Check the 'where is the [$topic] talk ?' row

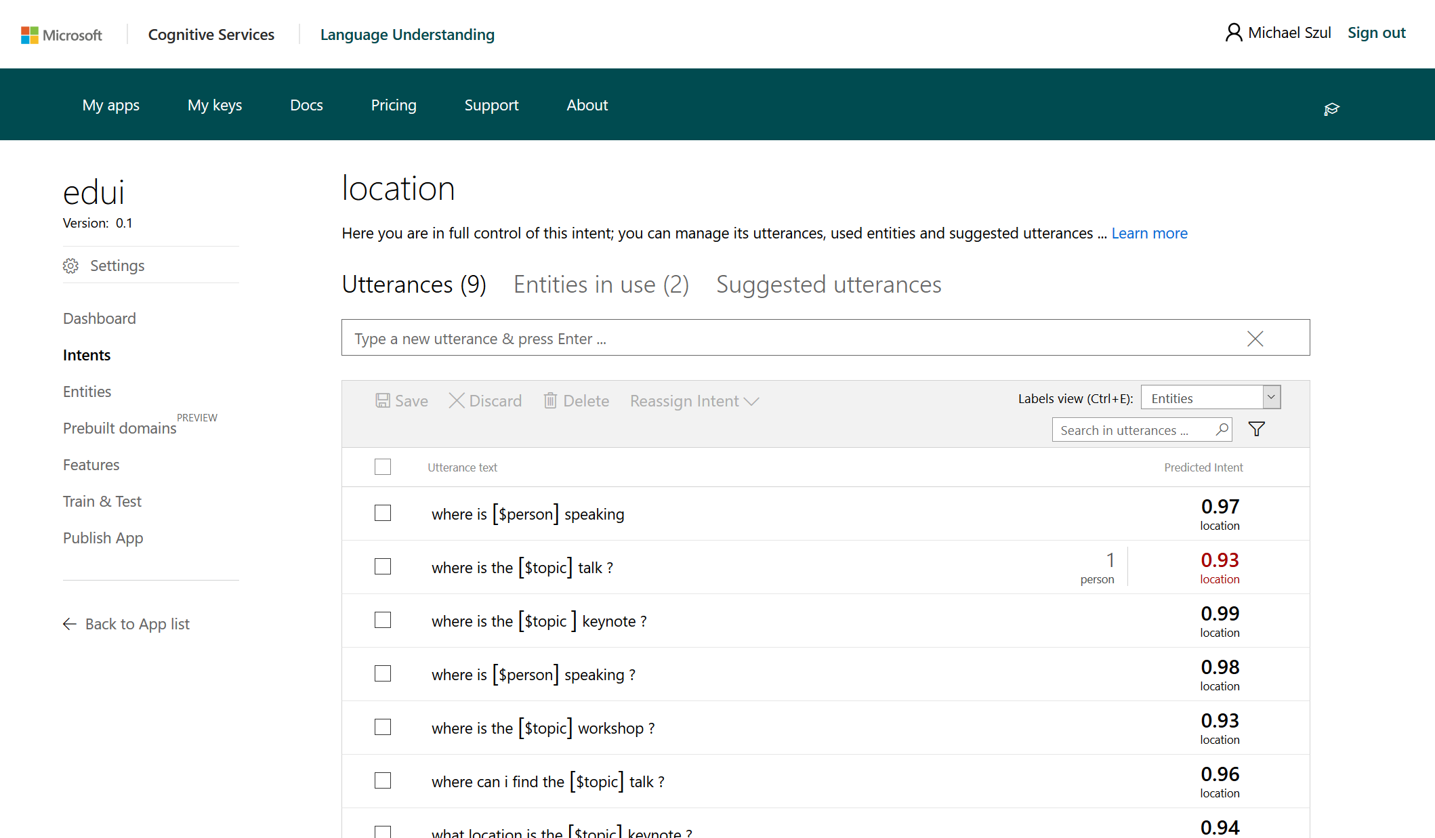point(383,566)
